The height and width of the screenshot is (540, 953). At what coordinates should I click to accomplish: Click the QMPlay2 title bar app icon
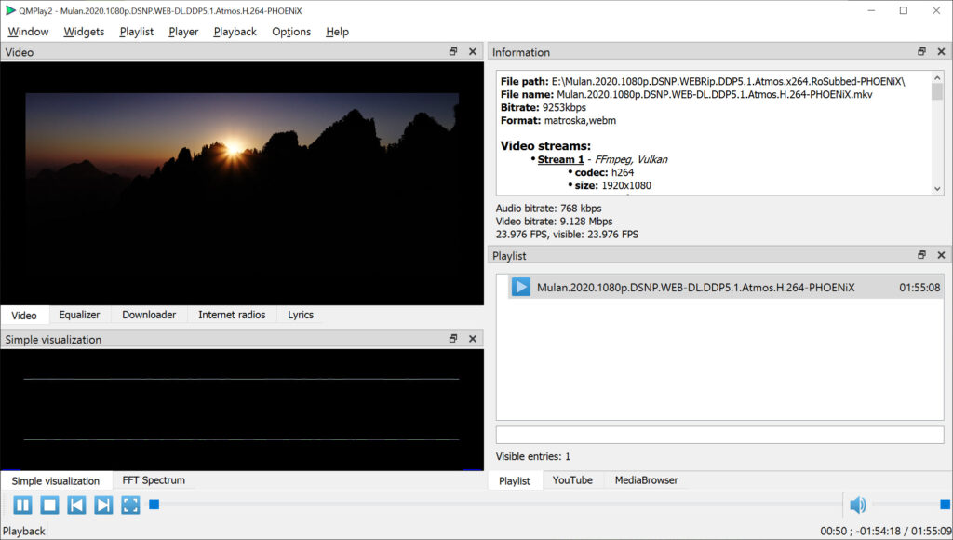(x=10, y=10)
